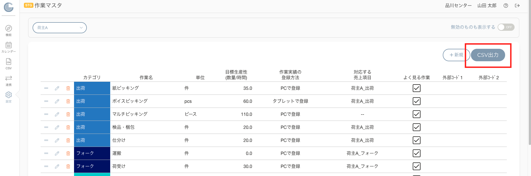Image resolution: width=531 pixels, height=176 pixels.
Task: Delete the マルチピッキング row
Action: (x=68, y=114)
